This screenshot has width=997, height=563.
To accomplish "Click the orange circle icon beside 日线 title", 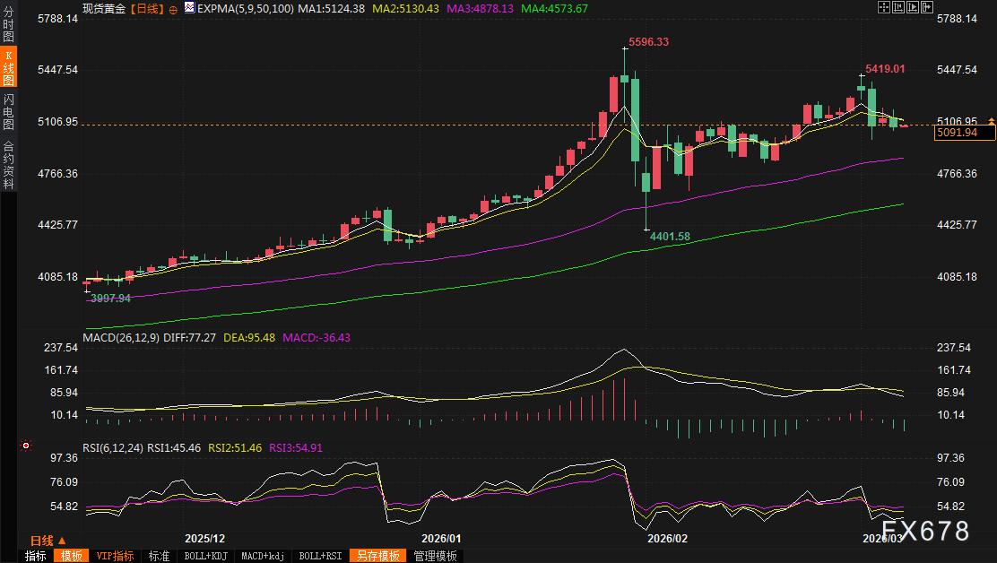I will point(173,10).
